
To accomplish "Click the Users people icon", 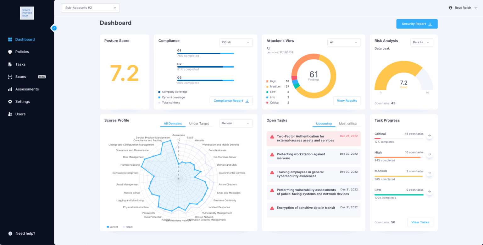I will point(10,114).
